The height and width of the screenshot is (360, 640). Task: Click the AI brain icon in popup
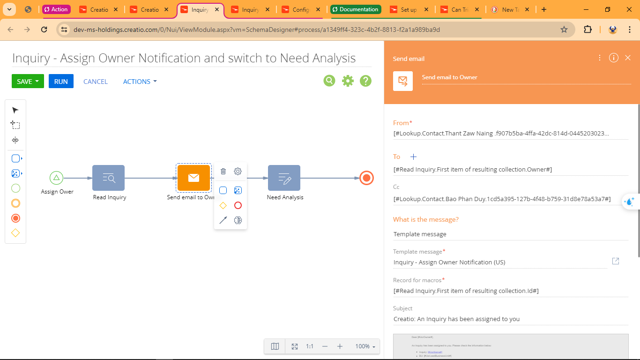click(x=238, y=220)
